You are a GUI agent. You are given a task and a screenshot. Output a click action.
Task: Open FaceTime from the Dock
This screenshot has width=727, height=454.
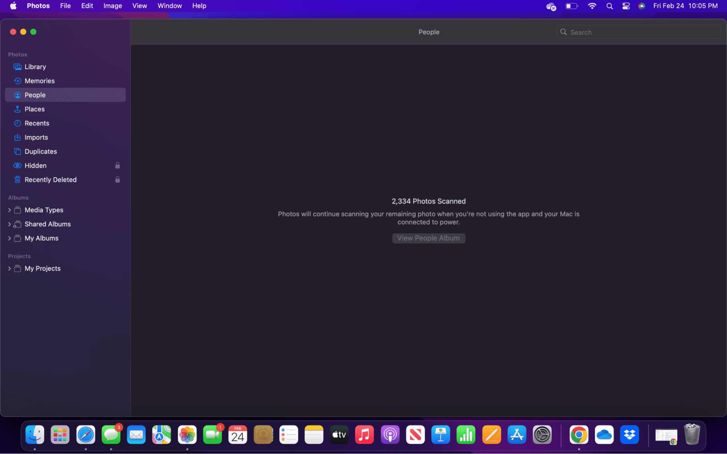(x=212, y=435)
